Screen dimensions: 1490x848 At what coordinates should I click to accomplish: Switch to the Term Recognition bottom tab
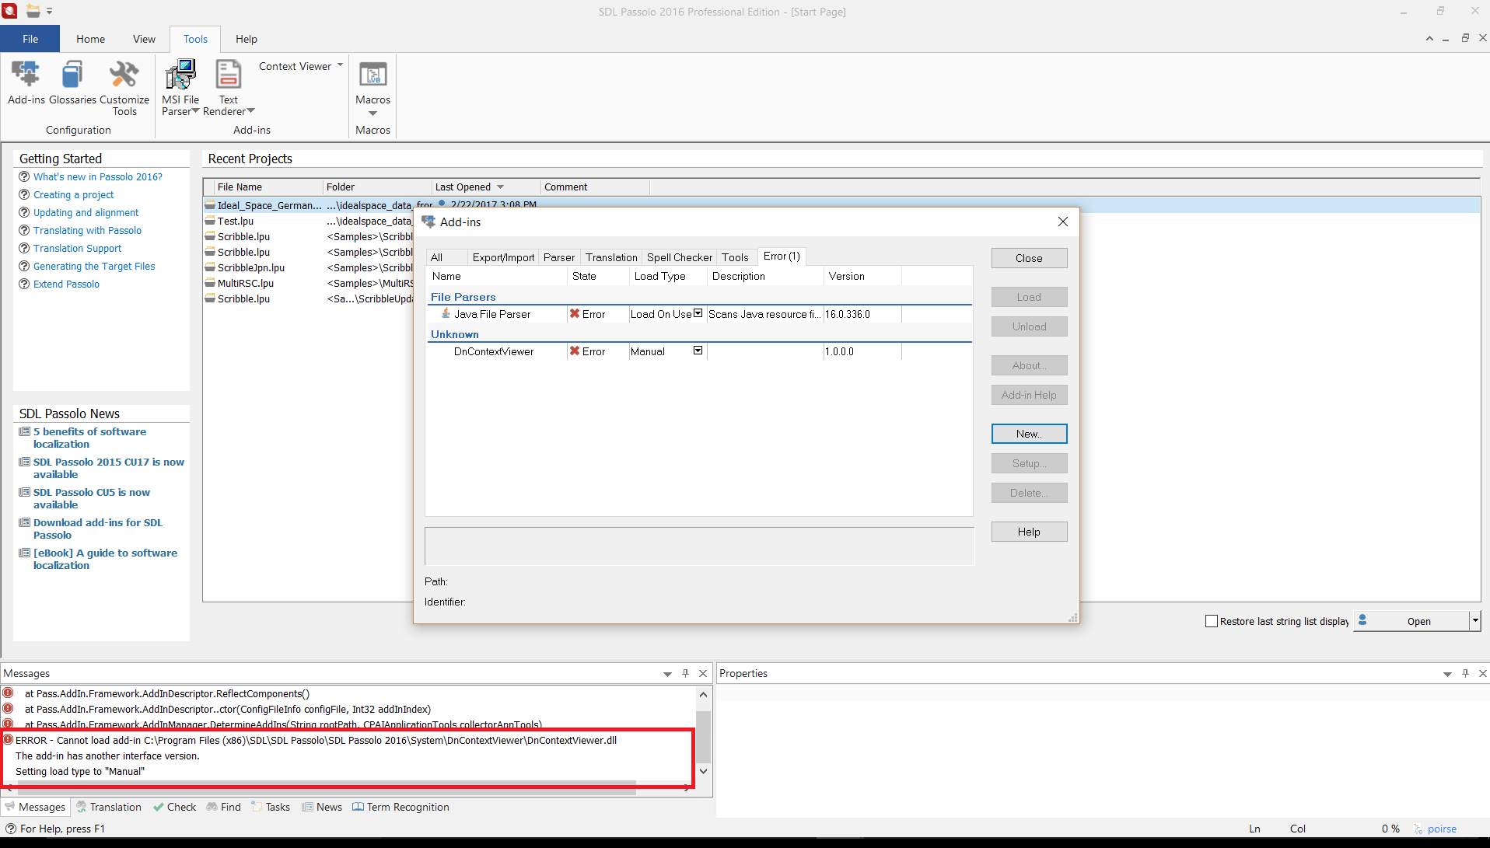pyautogui.click(x=400, y=807)
